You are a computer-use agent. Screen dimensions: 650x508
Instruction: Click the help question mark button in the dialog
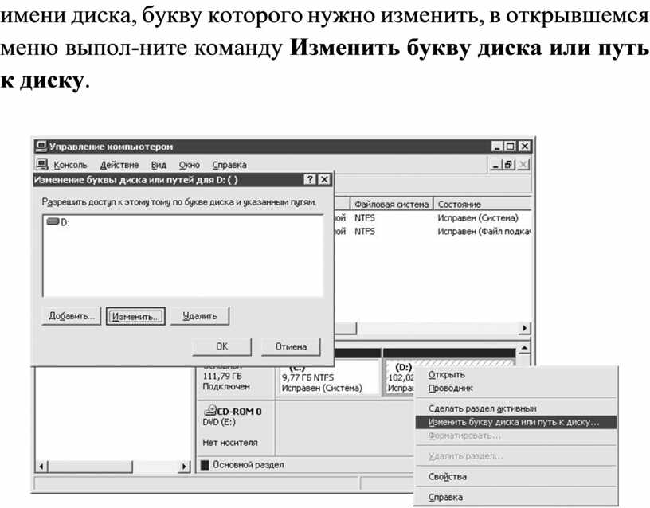pos(311,180)
